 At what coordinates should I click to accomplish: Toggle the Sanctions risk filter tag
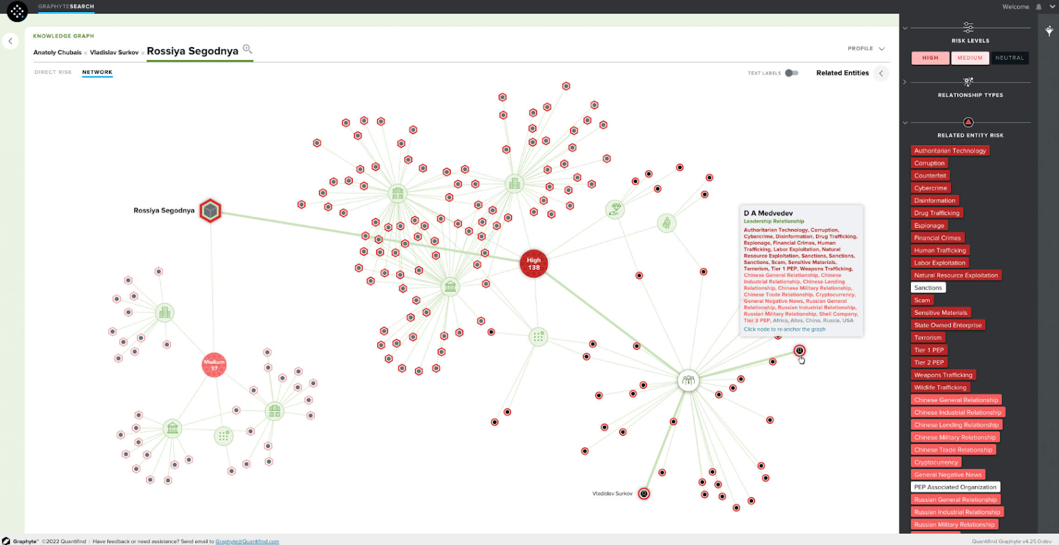(x=928, y=288)
